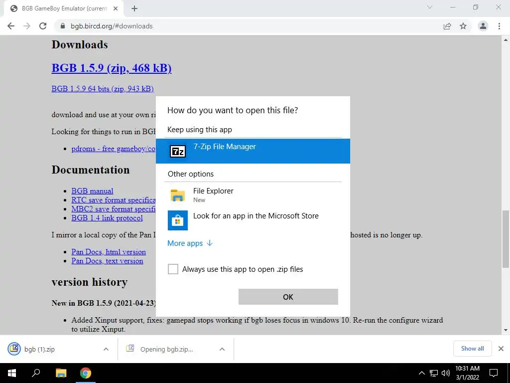This screenshot has height=383, width=510.
Task: Check Always use this app for .zip
Action: click(173, 269)
